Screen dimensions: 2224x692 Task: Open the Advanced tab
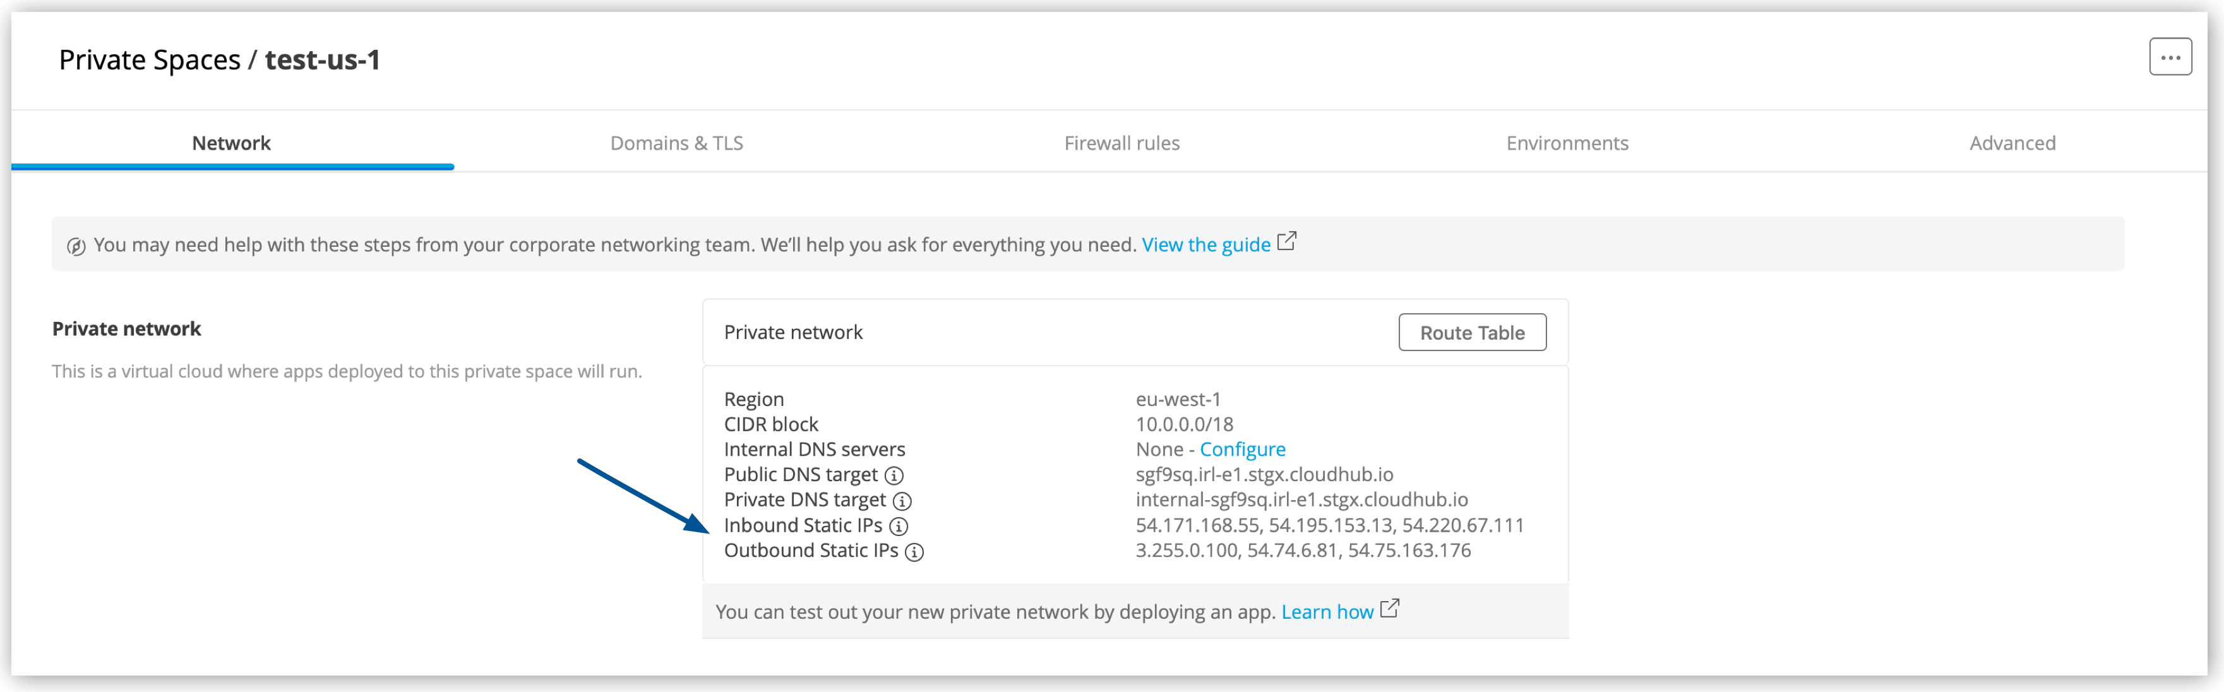pyautogui.click(x=2012, y=142)
